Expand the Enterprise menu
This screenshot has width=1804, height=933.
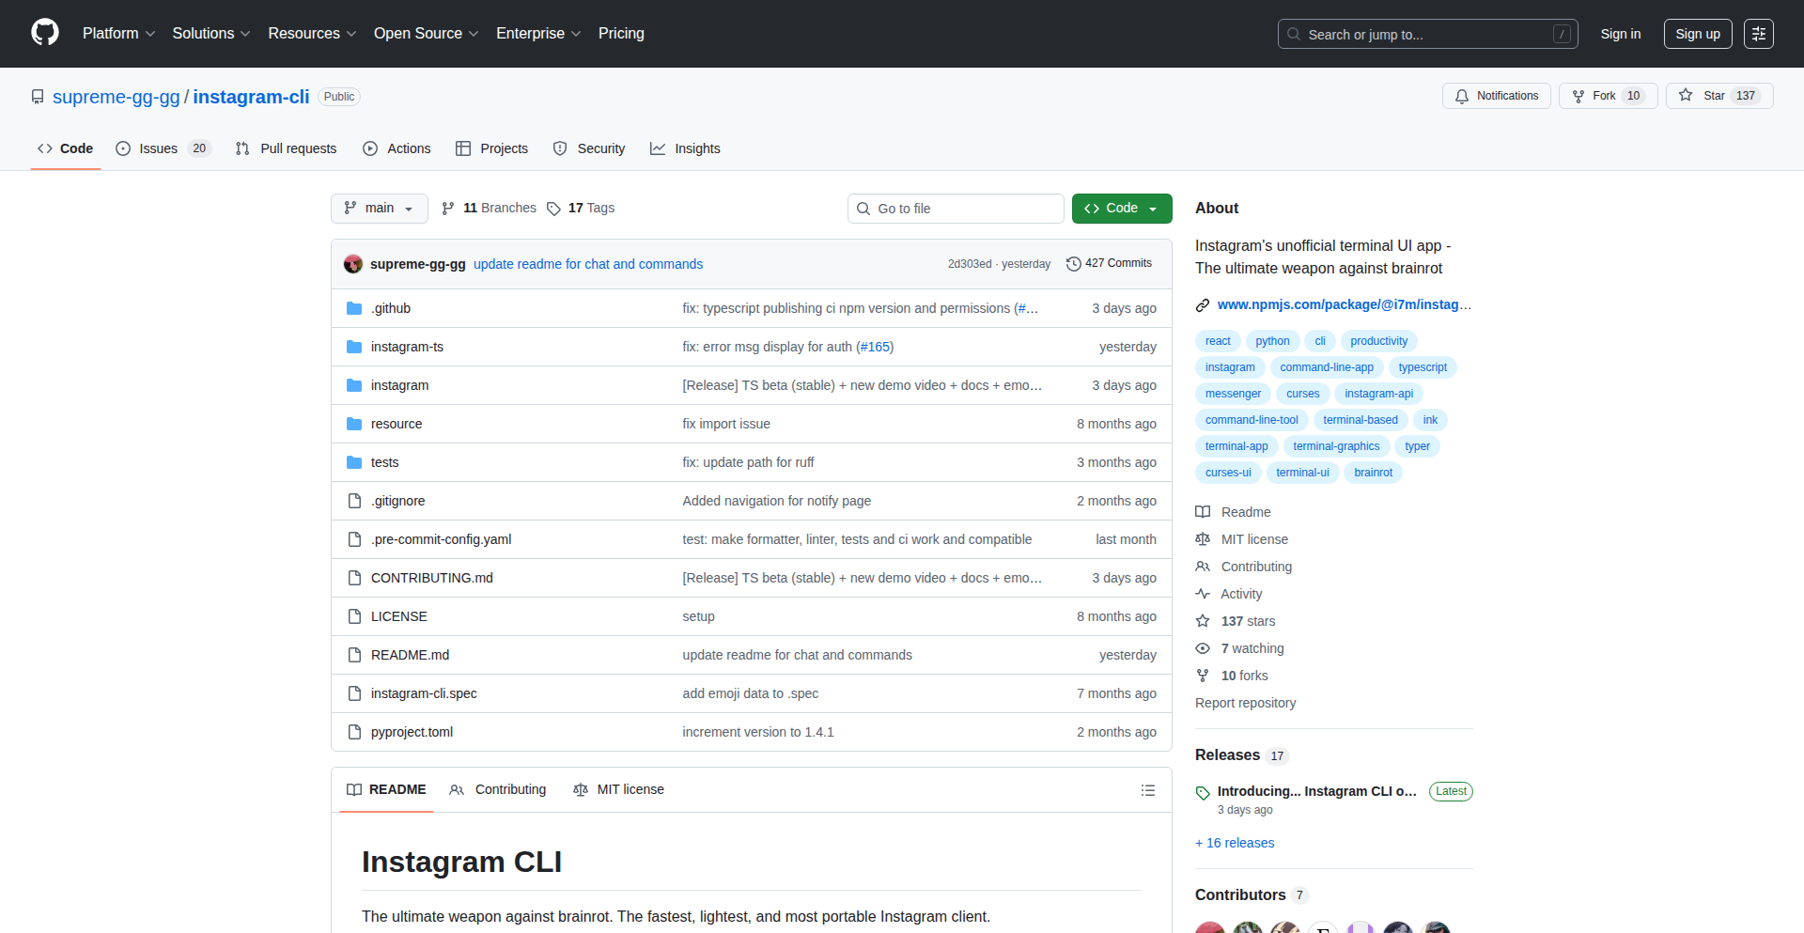(x=538, y=34)
